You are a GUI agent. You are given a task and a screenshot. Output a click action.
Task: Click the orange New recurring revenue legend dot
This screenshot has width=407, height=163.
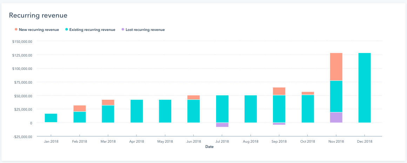tap(16, 30)
